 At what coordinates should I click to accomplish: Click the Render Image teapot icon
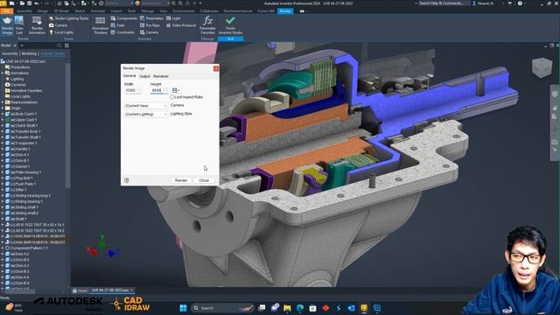click(x=7, y=25)
